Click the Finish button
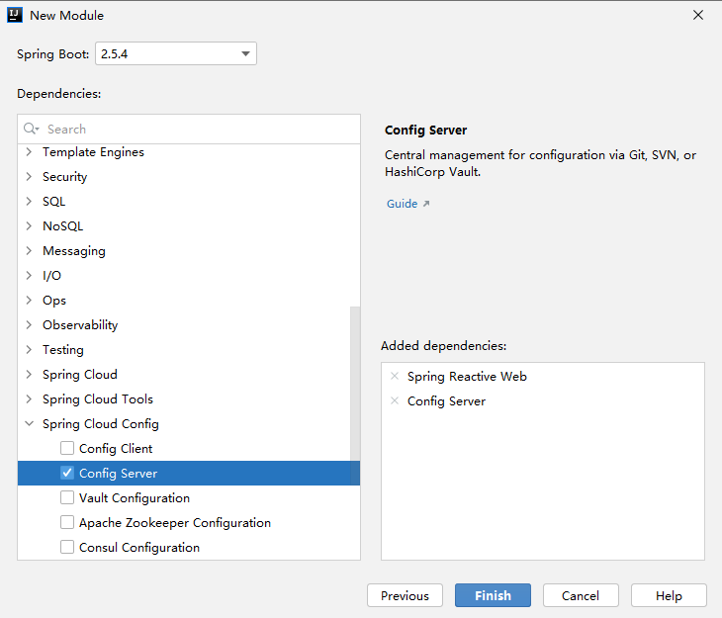The height and width of the screenshot is (618, 722). coord(493,595)
